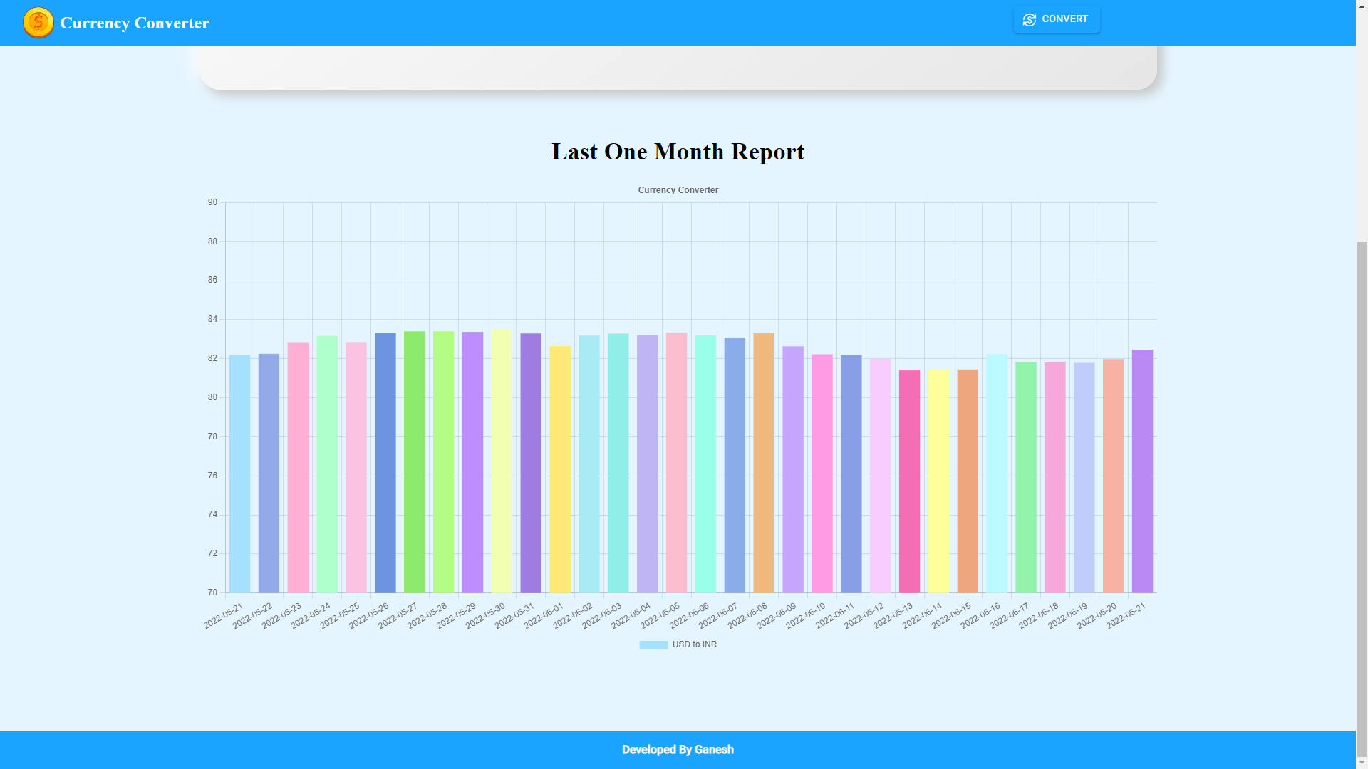Click the CONVERT button in the header
This screenshot has width=1368, height=769.
1057,19
